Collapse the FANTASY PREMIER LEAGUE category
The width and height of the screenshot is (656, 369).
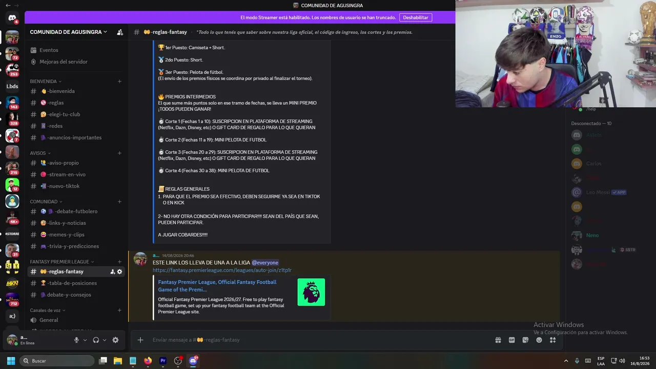point(62,262)
